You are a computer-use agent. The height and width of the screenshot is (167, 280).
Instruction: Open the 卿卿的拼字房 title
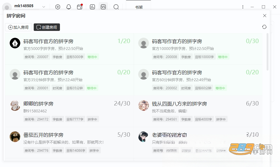(38, 104)
